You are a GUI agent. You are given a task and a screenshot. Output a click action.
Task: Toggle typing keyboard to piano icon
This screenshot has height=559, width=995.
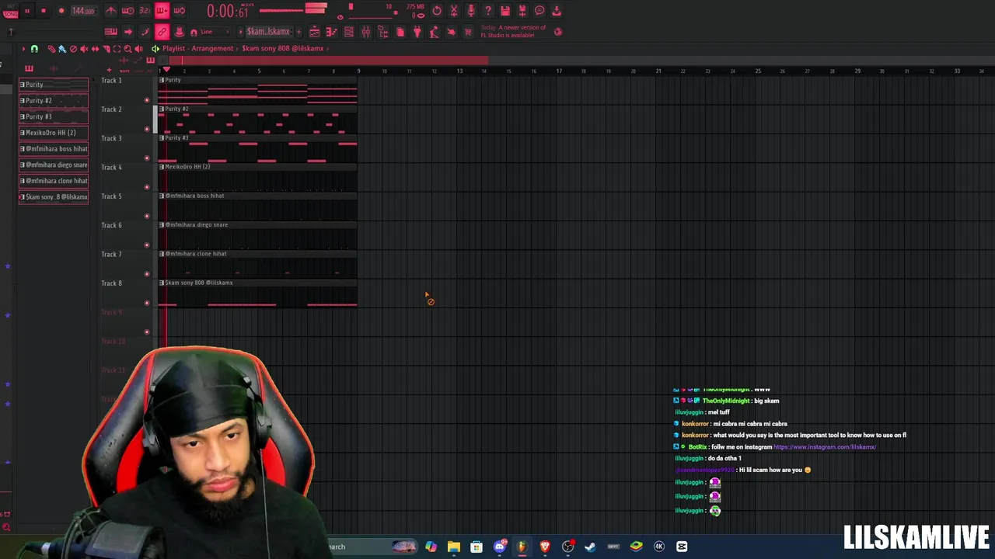[x=110, y=32]
